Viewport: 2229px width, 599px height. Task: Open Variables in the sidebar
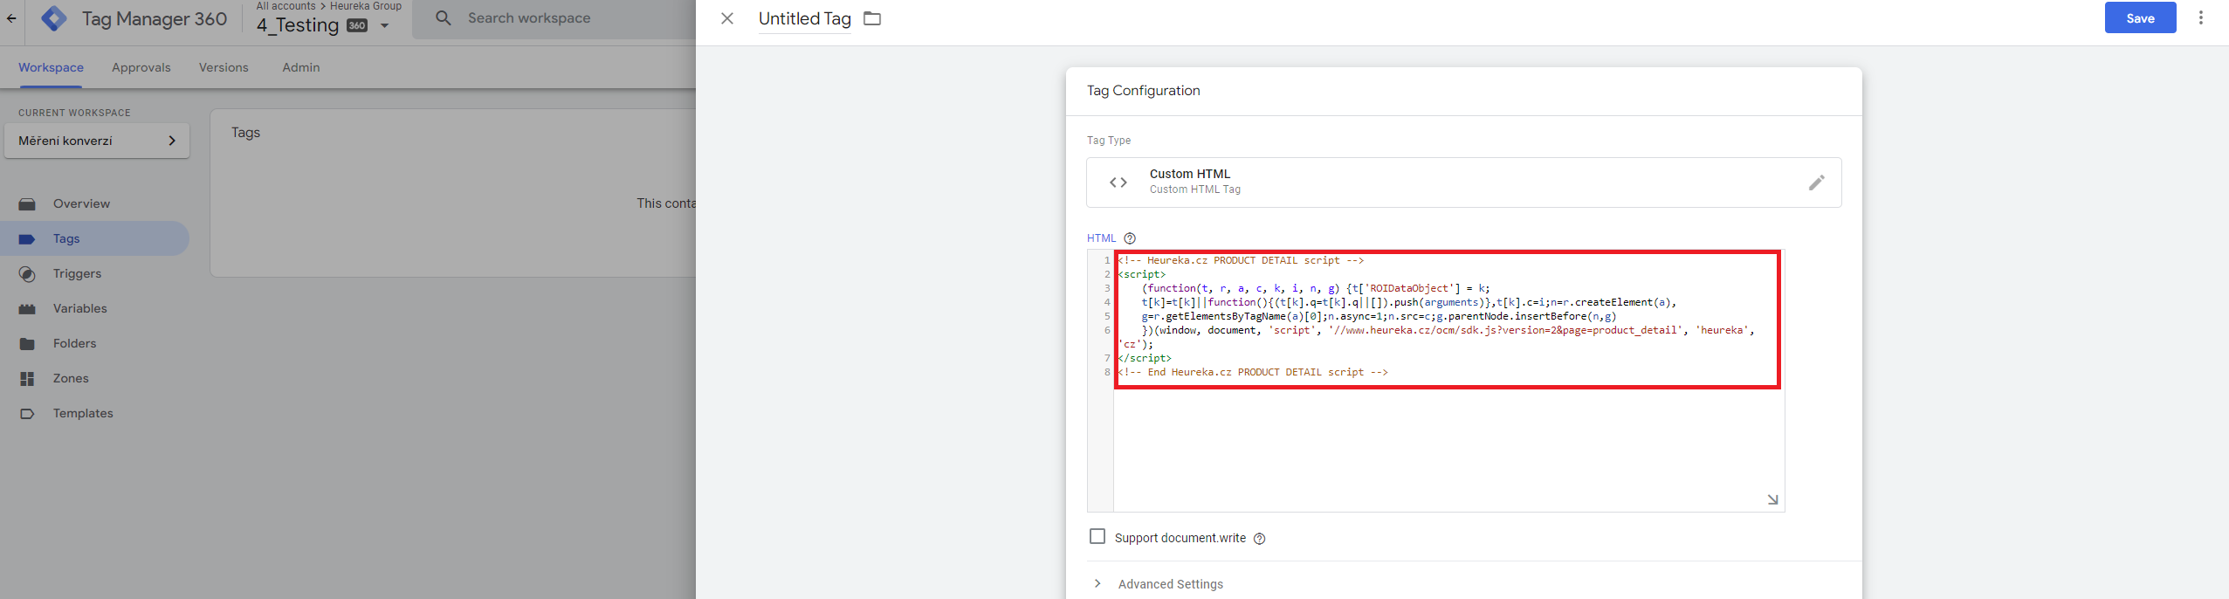tap(94, 308)
